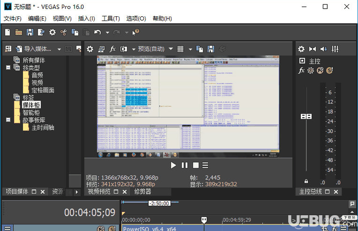
Task: Open mixer faders icon in master bus
Action: point(335,49)
